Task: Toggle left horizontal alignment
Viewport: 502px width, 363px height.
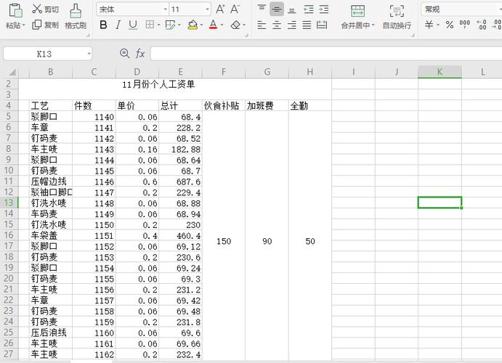Action: click(262, 25)
